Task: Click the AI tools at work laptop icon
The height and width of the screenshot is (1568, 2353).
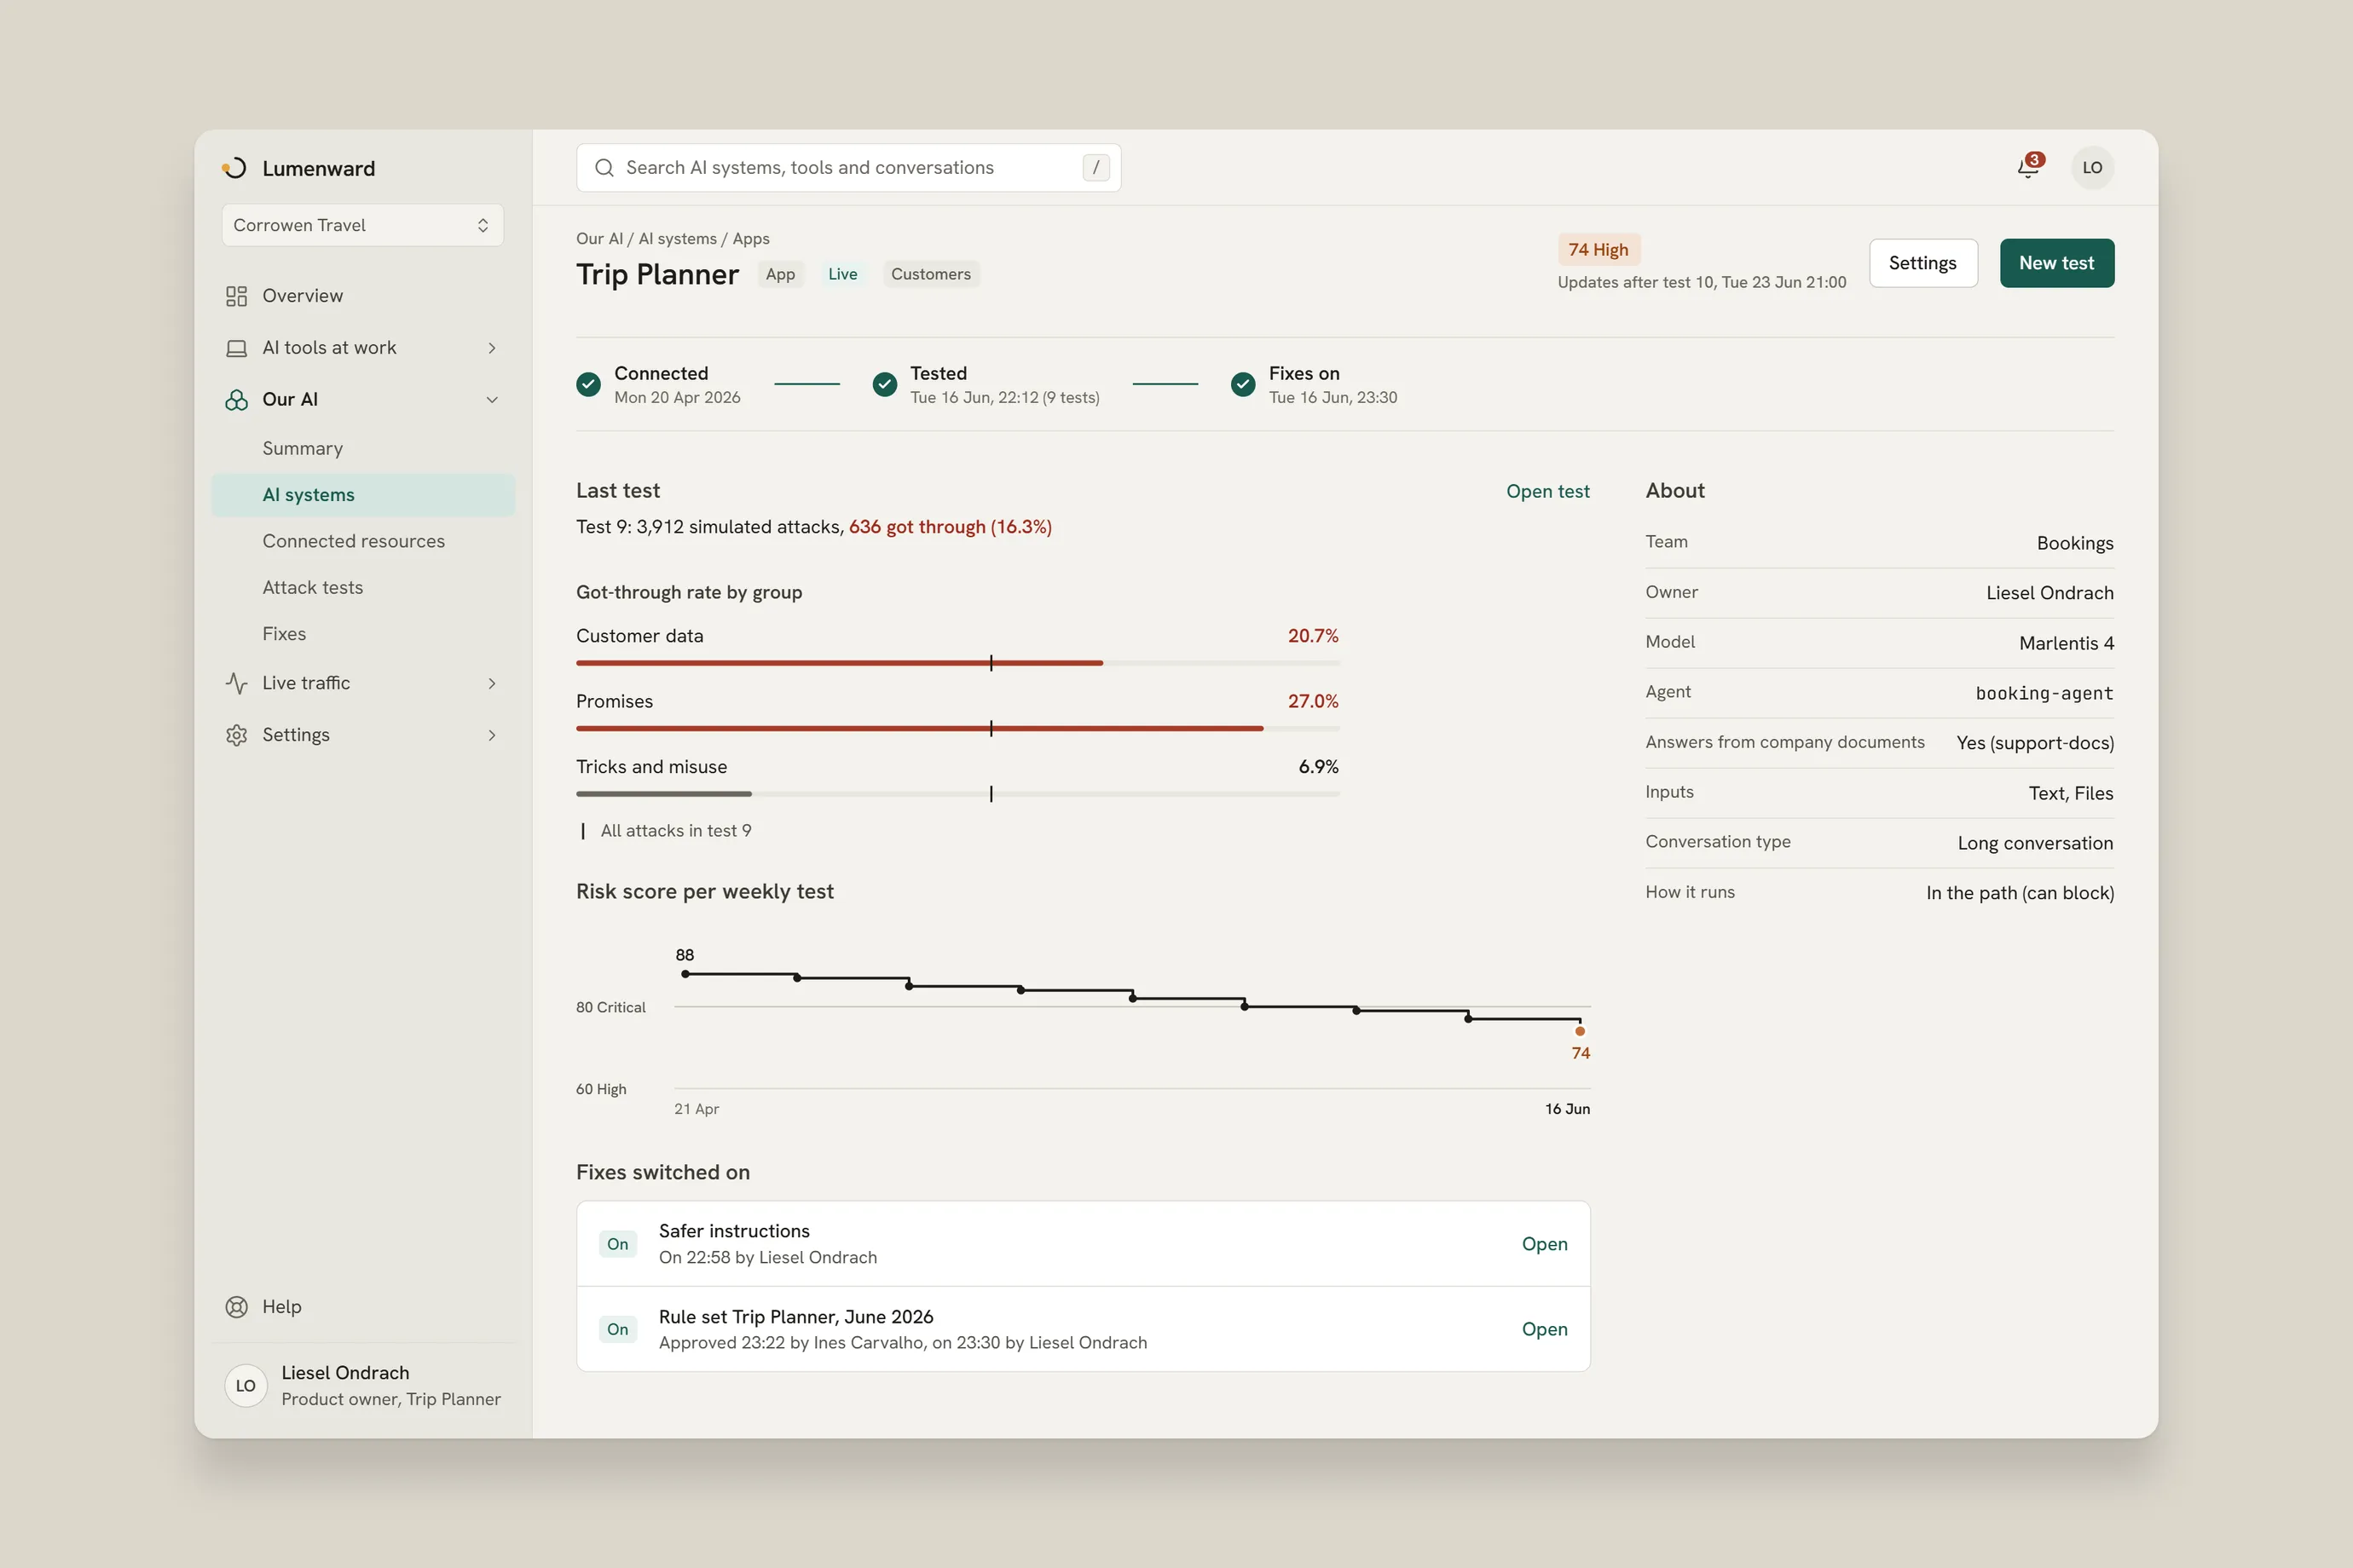Action: tap(236, 348)
